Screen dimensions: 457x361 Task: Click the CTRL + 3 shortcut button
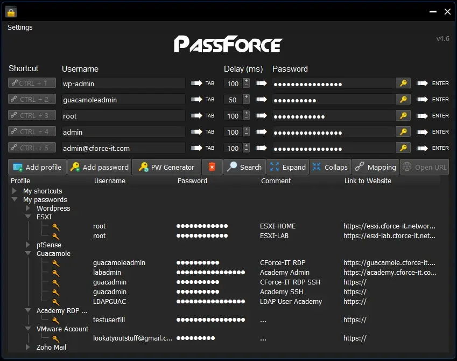pos(32,115)
